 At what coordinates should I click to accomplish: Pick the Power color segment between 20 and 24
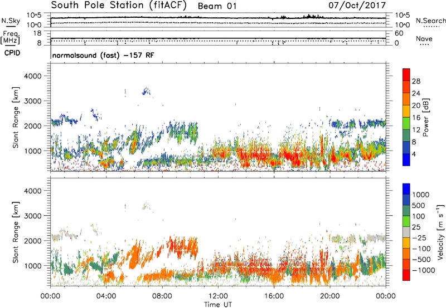pos(406,99)
